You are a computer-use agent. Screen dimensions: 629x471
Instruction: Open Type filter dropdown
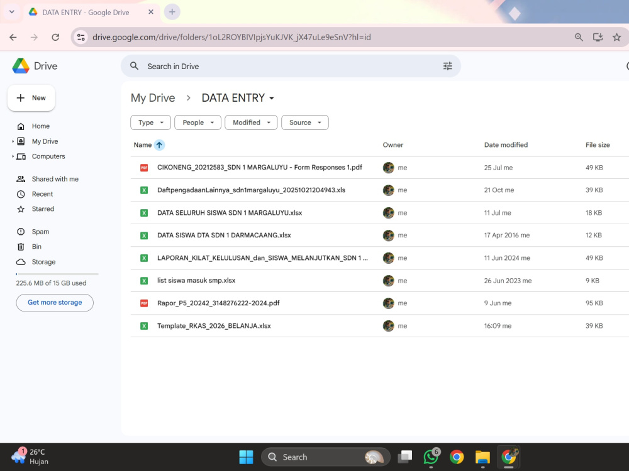click(x=150, y=122)
